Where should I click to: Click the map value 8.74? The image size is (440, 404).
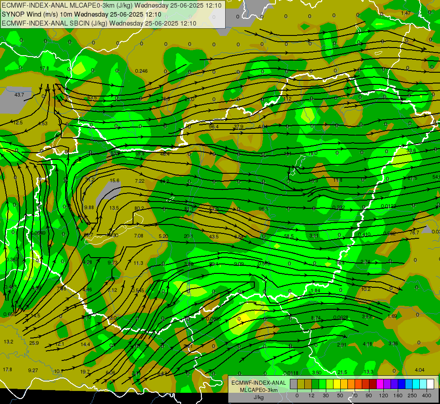point(316,318)
